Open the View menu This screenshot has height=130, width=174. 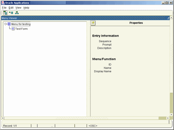coord(18,8)
